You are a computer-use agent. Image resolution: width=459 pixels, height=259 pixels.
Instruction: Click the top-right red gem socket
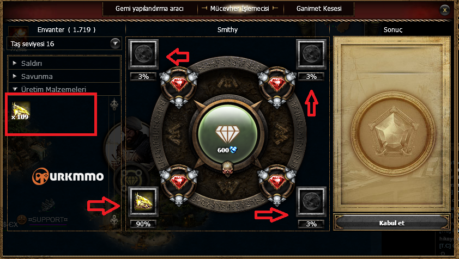[276, 85]
